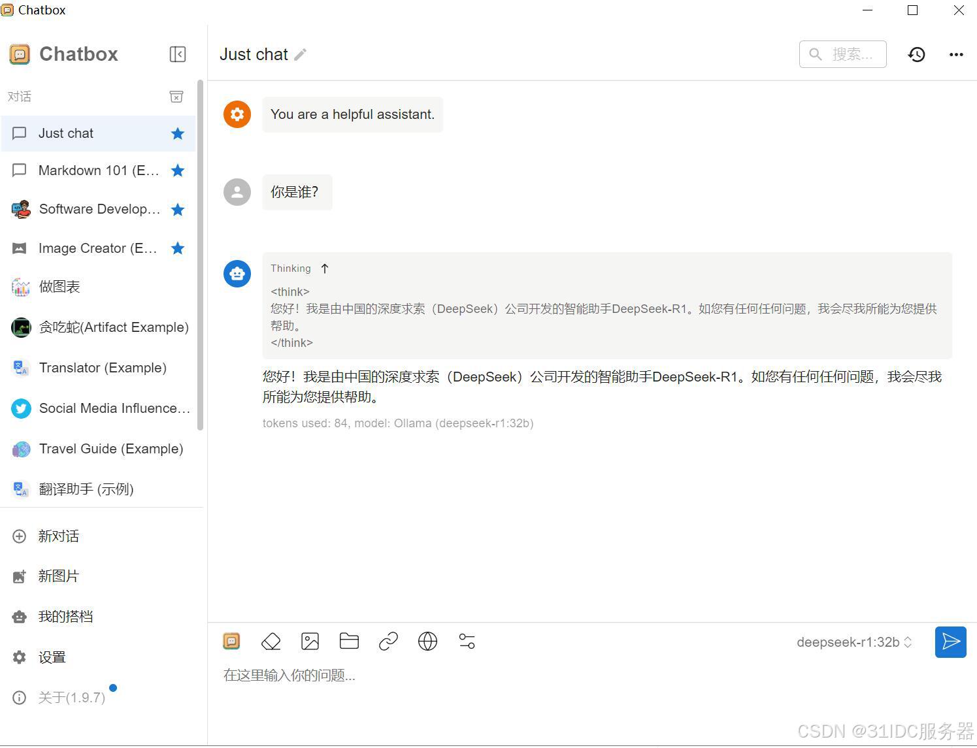Open 关于(1.9.7) about page
This screenshot has width=977, height=748.
(x=101, y=698)
